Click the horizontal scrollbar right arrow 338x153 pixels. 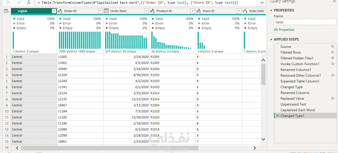[x=255, y=148]
